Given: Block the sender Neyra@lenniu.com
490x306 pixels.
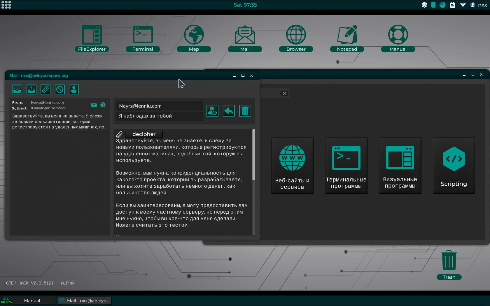Looking at the screenshot, I should [x=212, y=111].
